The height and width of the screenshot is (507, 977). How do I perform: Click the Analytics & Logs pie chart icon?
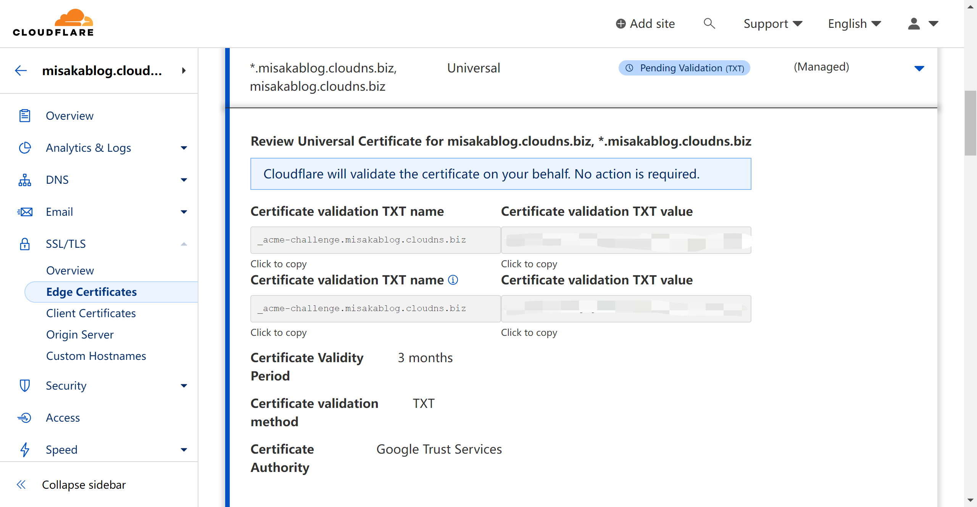point(25,148)
